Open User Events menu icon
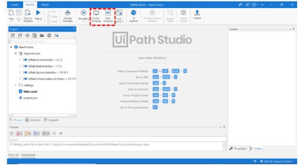The width and height of the screenshot is (302, 165). [x=119, y=13]
